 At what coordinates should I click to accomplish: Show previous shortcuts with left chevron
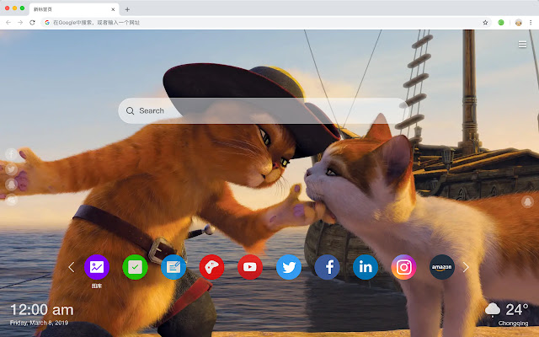pos(71,267)
